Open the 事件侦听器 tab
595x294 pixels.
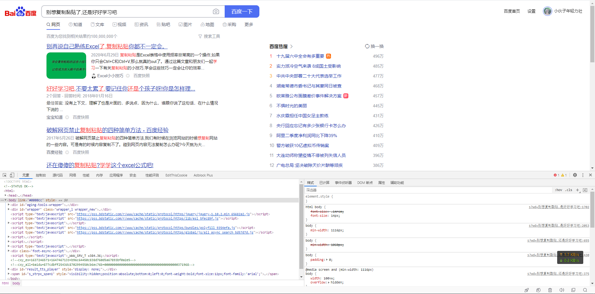pos(343,183)
